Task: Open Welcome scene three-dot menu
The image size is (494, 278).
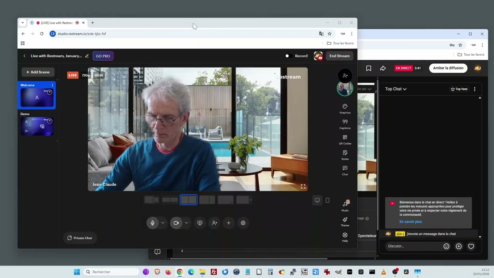Action: coord(52,85)
